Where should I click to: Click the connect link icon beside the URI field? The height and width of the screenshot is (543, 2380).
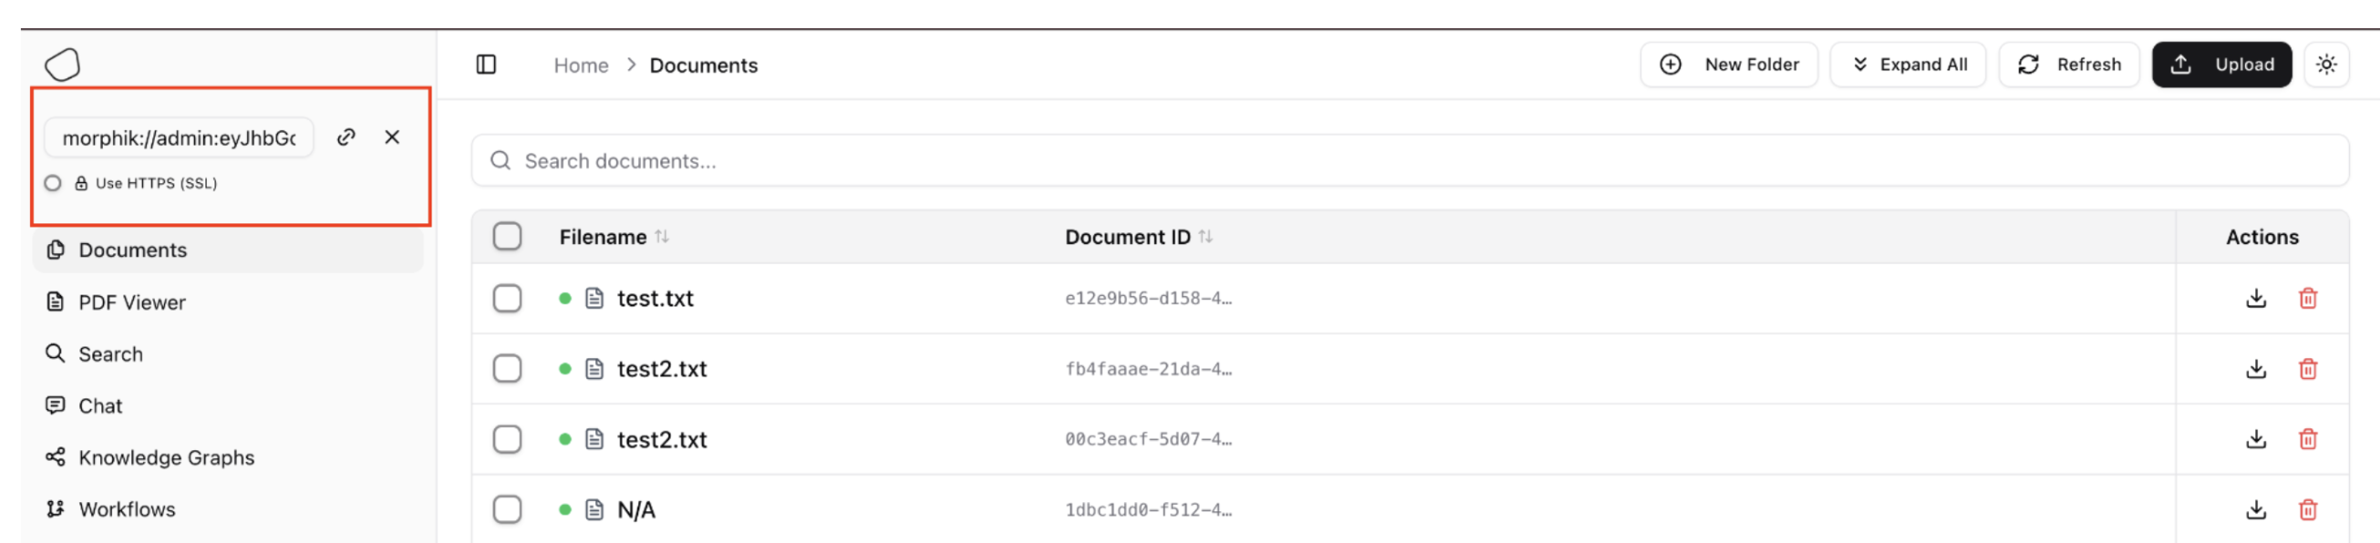point(346,137)
